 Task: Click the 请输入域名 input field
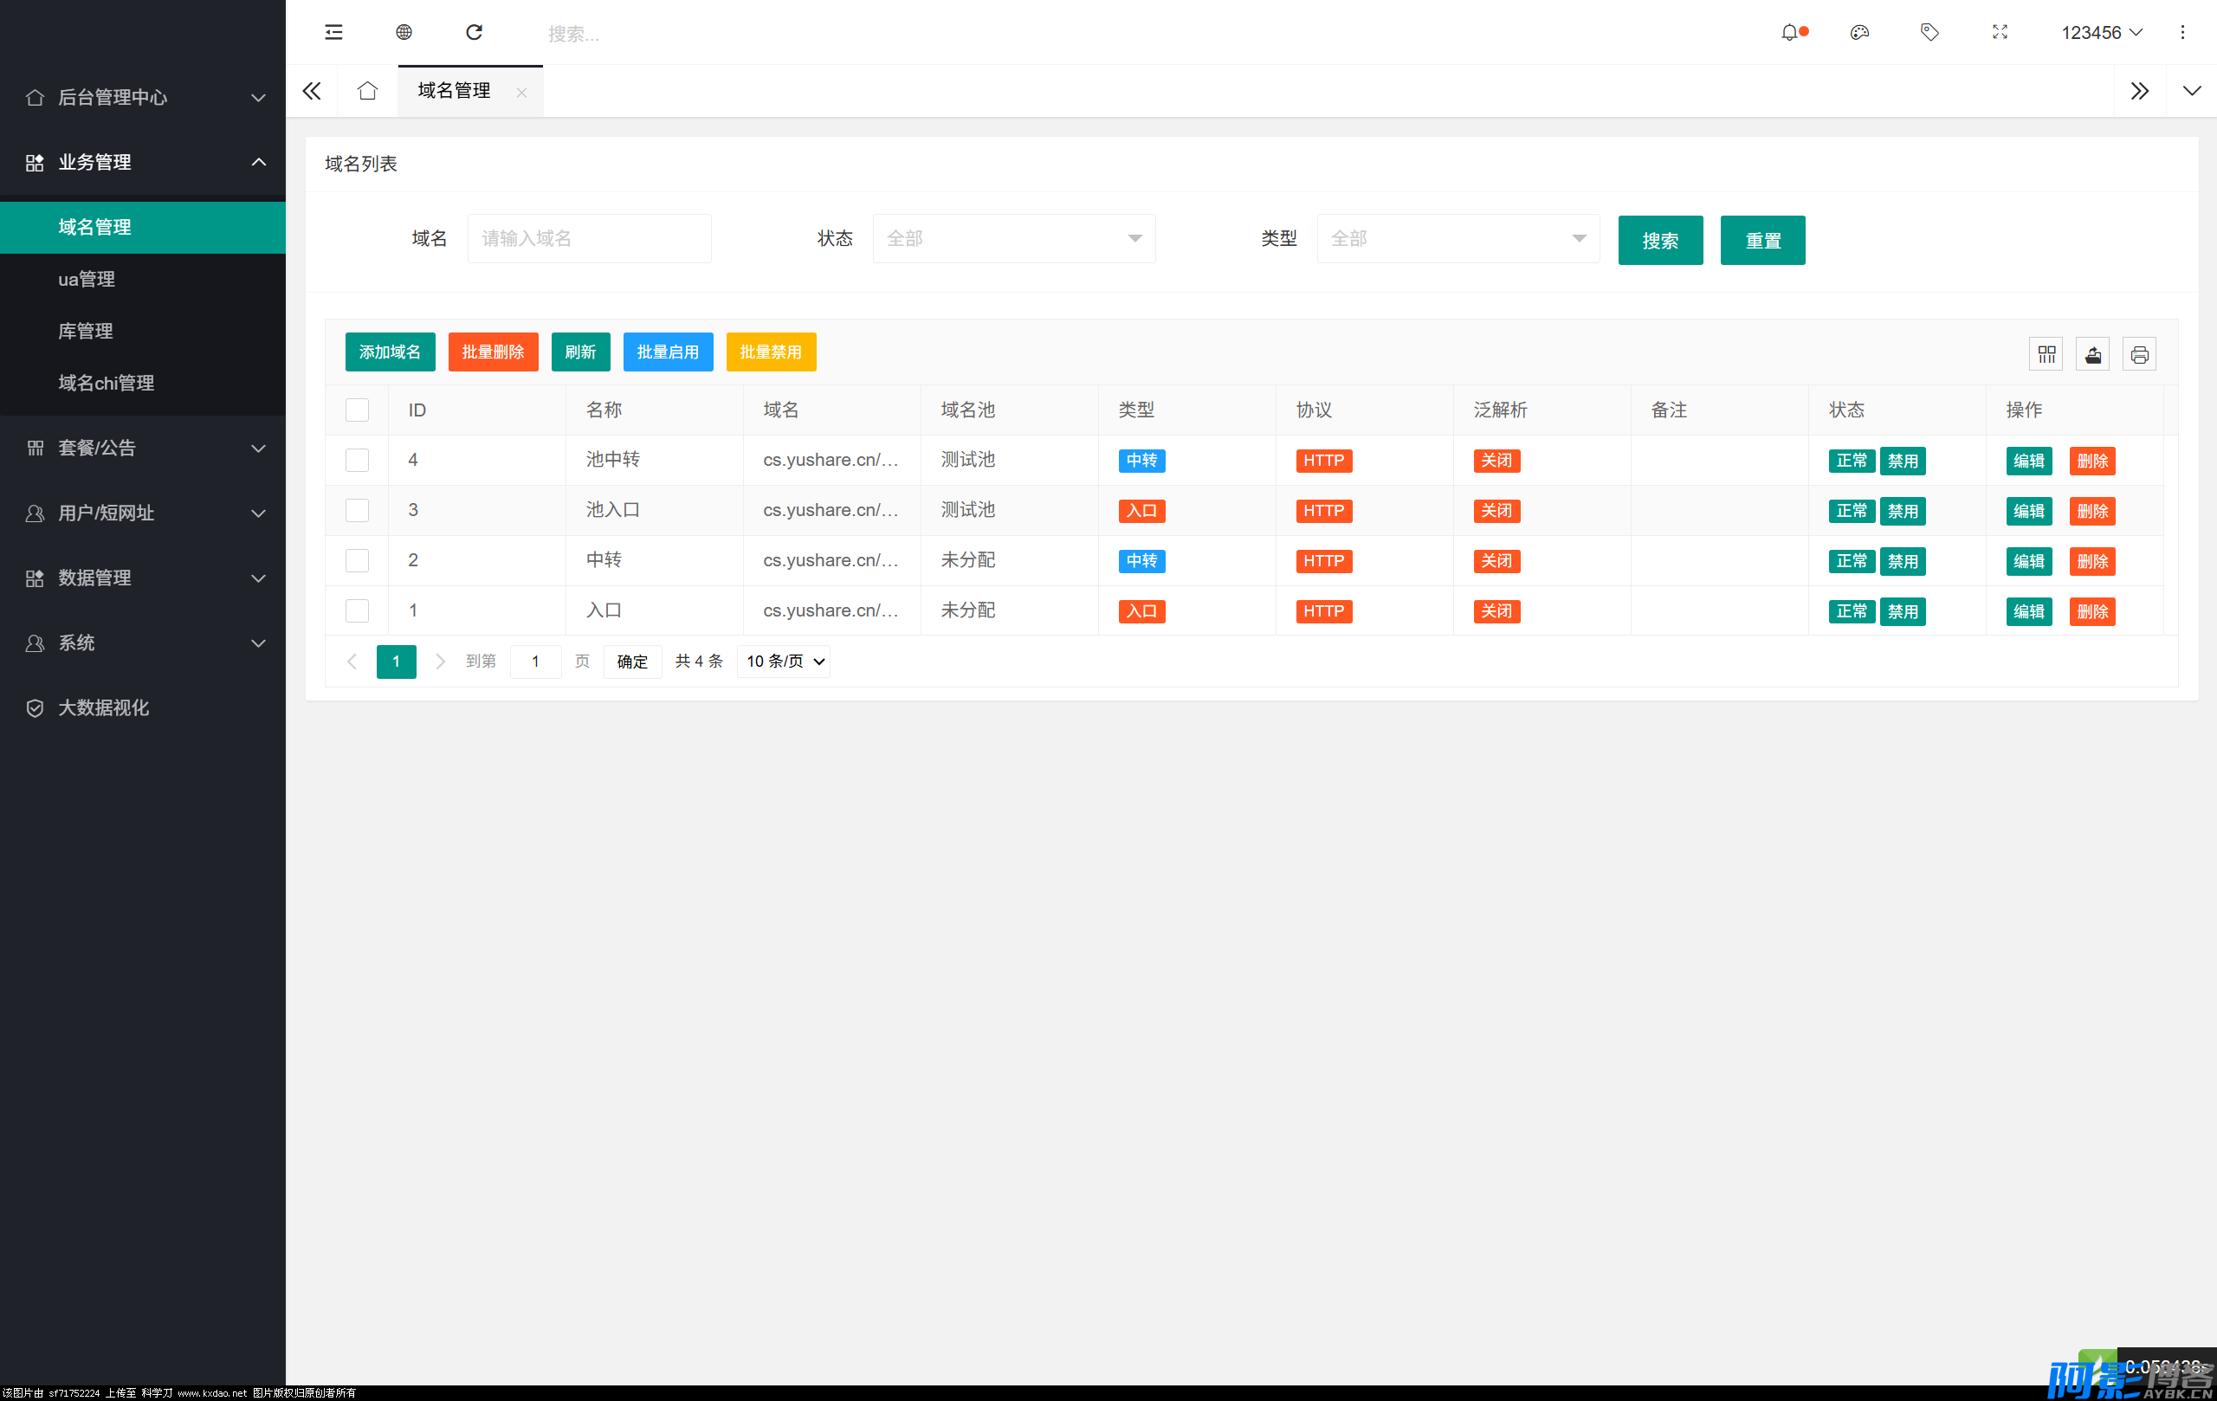[x=589, y=238]
